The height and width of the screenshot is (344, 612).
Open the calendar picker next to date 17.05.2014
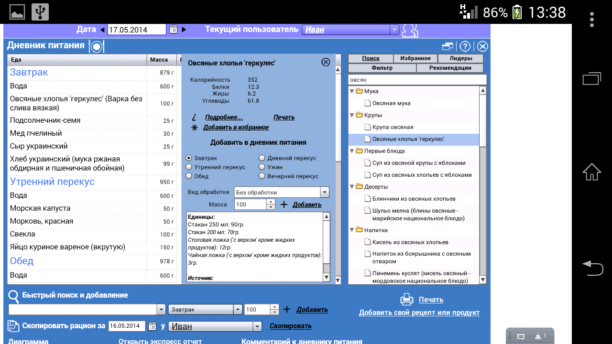pyautogui.click(x=173, y=30)
